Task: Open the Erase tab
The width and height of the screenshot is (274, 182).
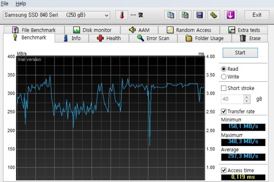Action: point(250,38)
